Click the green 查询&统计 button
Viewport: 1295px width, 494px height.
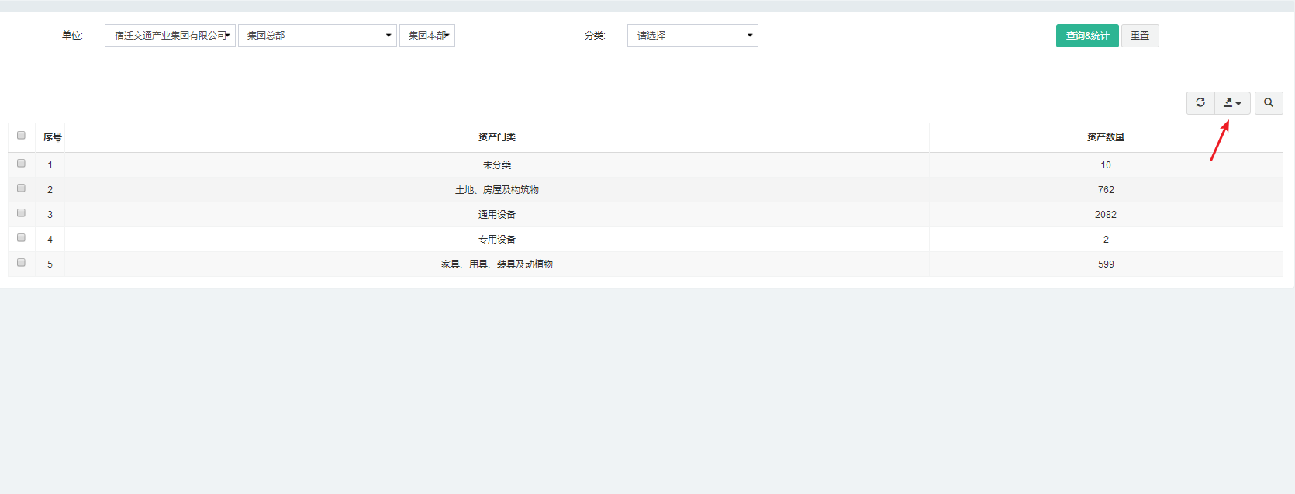point(1086,36)
